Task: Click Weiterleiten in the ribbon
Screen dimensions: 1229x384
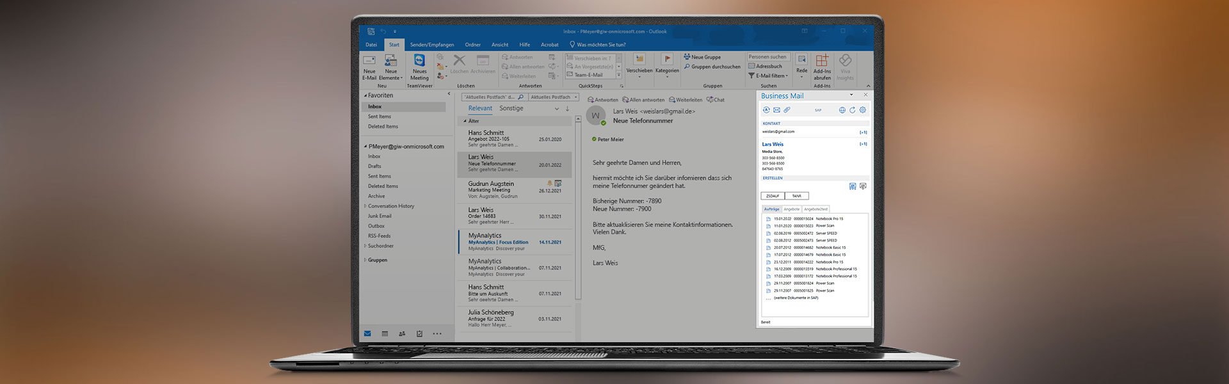Action: click(518, 76)
